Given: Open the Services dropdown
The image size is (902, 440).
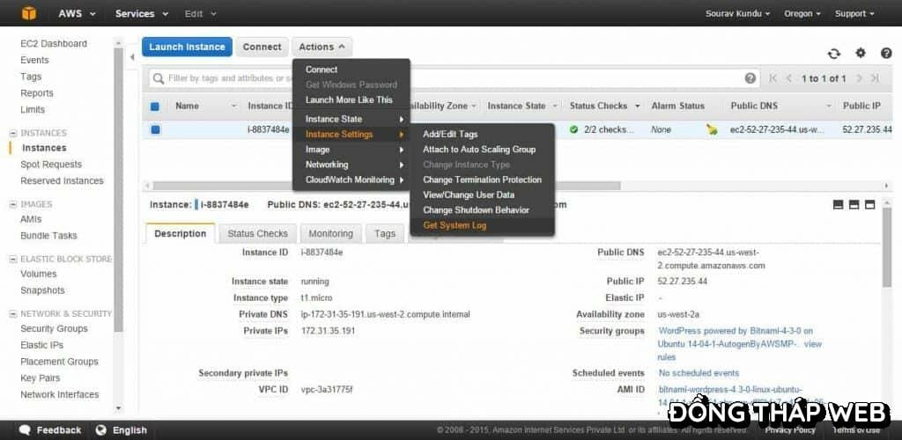Looking at the screenshot, I should [x=142, y=13].
